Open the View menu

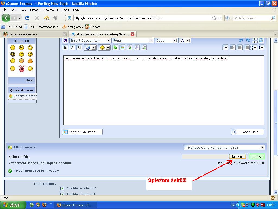pyautogui.click(x=23, y=10)
